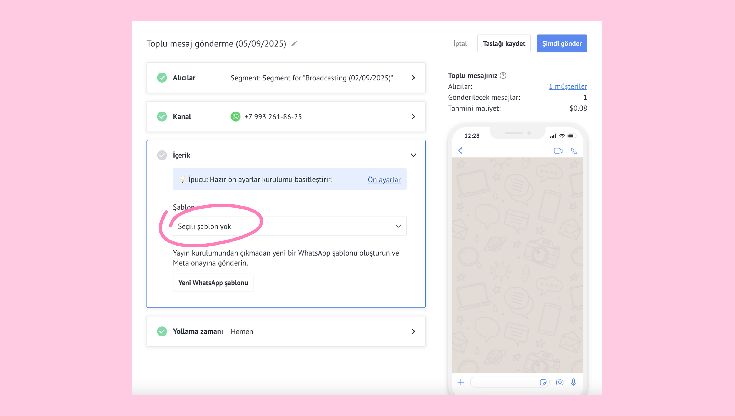
Task: Click the green checkmark beside Yollama zamanı
Action: click(162, 331)
